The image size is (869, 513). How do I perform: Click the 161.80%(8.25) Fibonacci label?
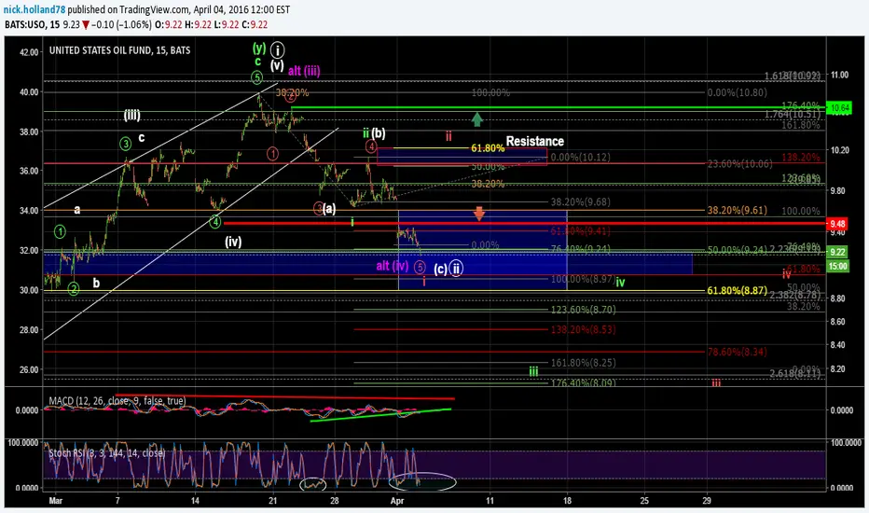click(583, 363)
